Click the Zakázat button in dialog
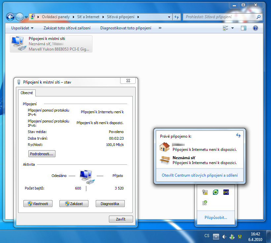This screenshot has height=243, width=271. [x=74, y=204]
